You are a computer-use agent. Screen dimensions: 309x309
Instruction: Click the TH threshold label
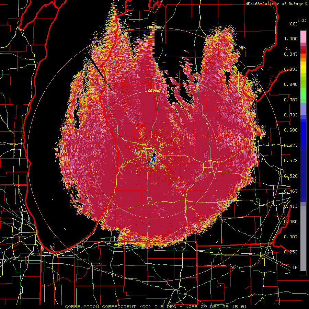click(295, 267)
